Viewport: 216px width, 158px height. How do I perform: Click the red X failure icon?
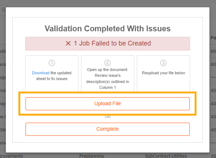(x=68, y=43)
